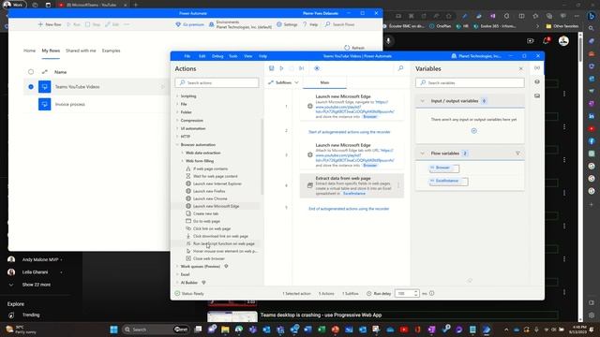
Task: Increase run delay with stepper arrow
Action: click(416, 292)
